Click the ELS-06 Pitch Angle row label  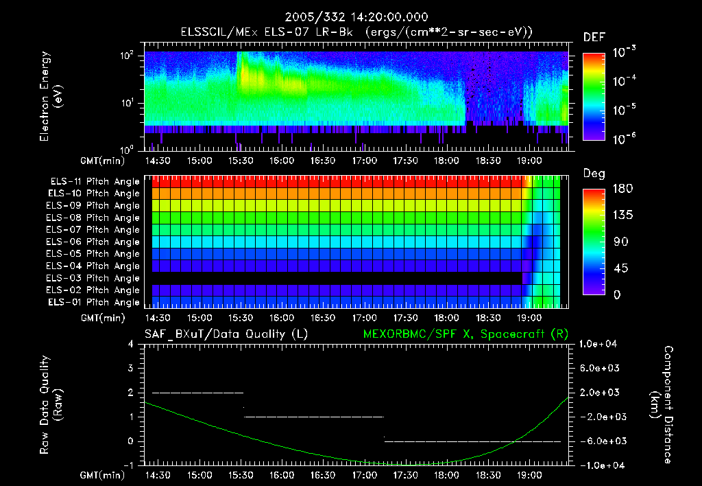93,242
